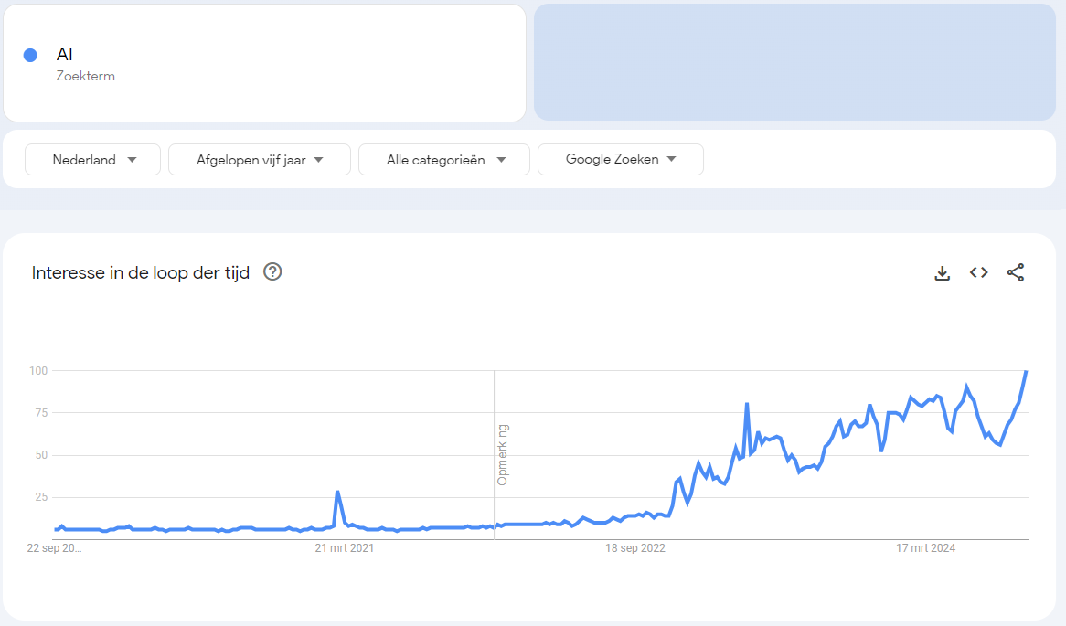
Task: Click the Opmerking note marker on chart
Action: tap(502, 454)
